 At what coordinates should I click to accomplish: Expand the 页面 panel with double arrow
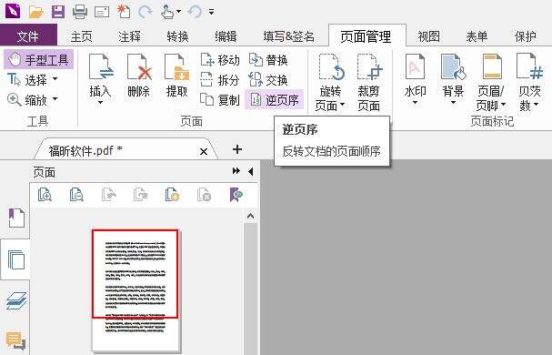pos(236,171)
